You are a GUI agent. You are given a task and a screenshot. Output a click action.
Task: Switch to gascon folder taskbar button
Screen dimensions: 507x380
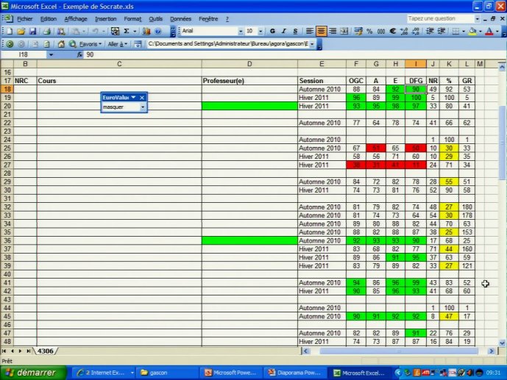click(x=166, y=373)
